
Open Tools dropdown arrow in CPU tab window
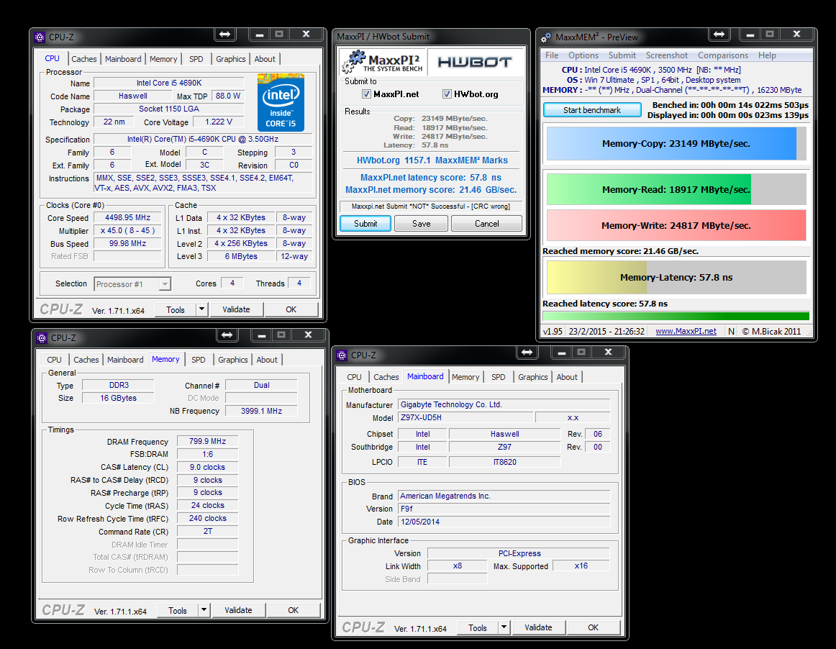point(201,309)
